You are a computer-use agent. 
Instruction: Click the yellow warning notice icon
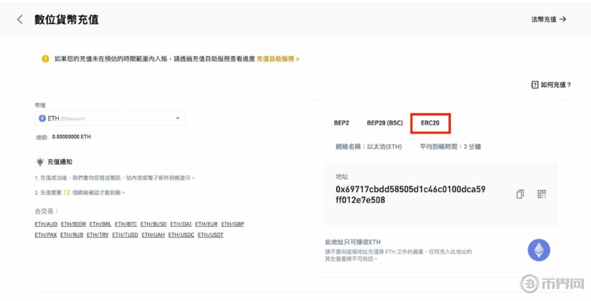coord(45,58)
